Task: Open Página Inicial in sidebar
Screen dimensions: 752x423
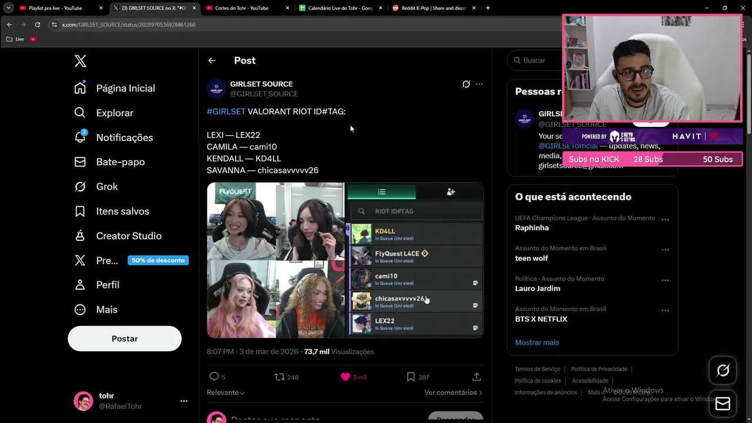Action: tap(115, 88)
